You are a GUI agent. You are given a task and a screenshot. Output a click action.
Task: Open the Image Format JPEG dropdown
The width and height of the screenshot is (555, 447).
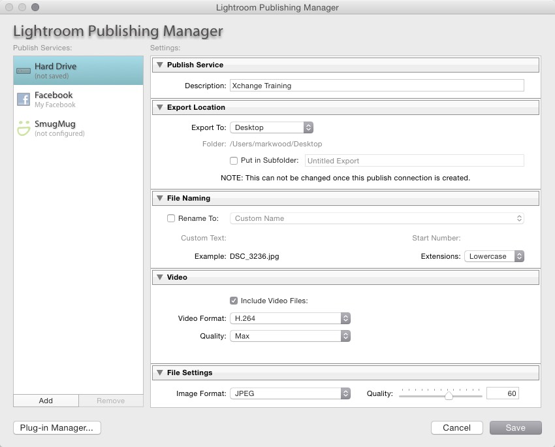pyautogui.click(x=291, y=393)
